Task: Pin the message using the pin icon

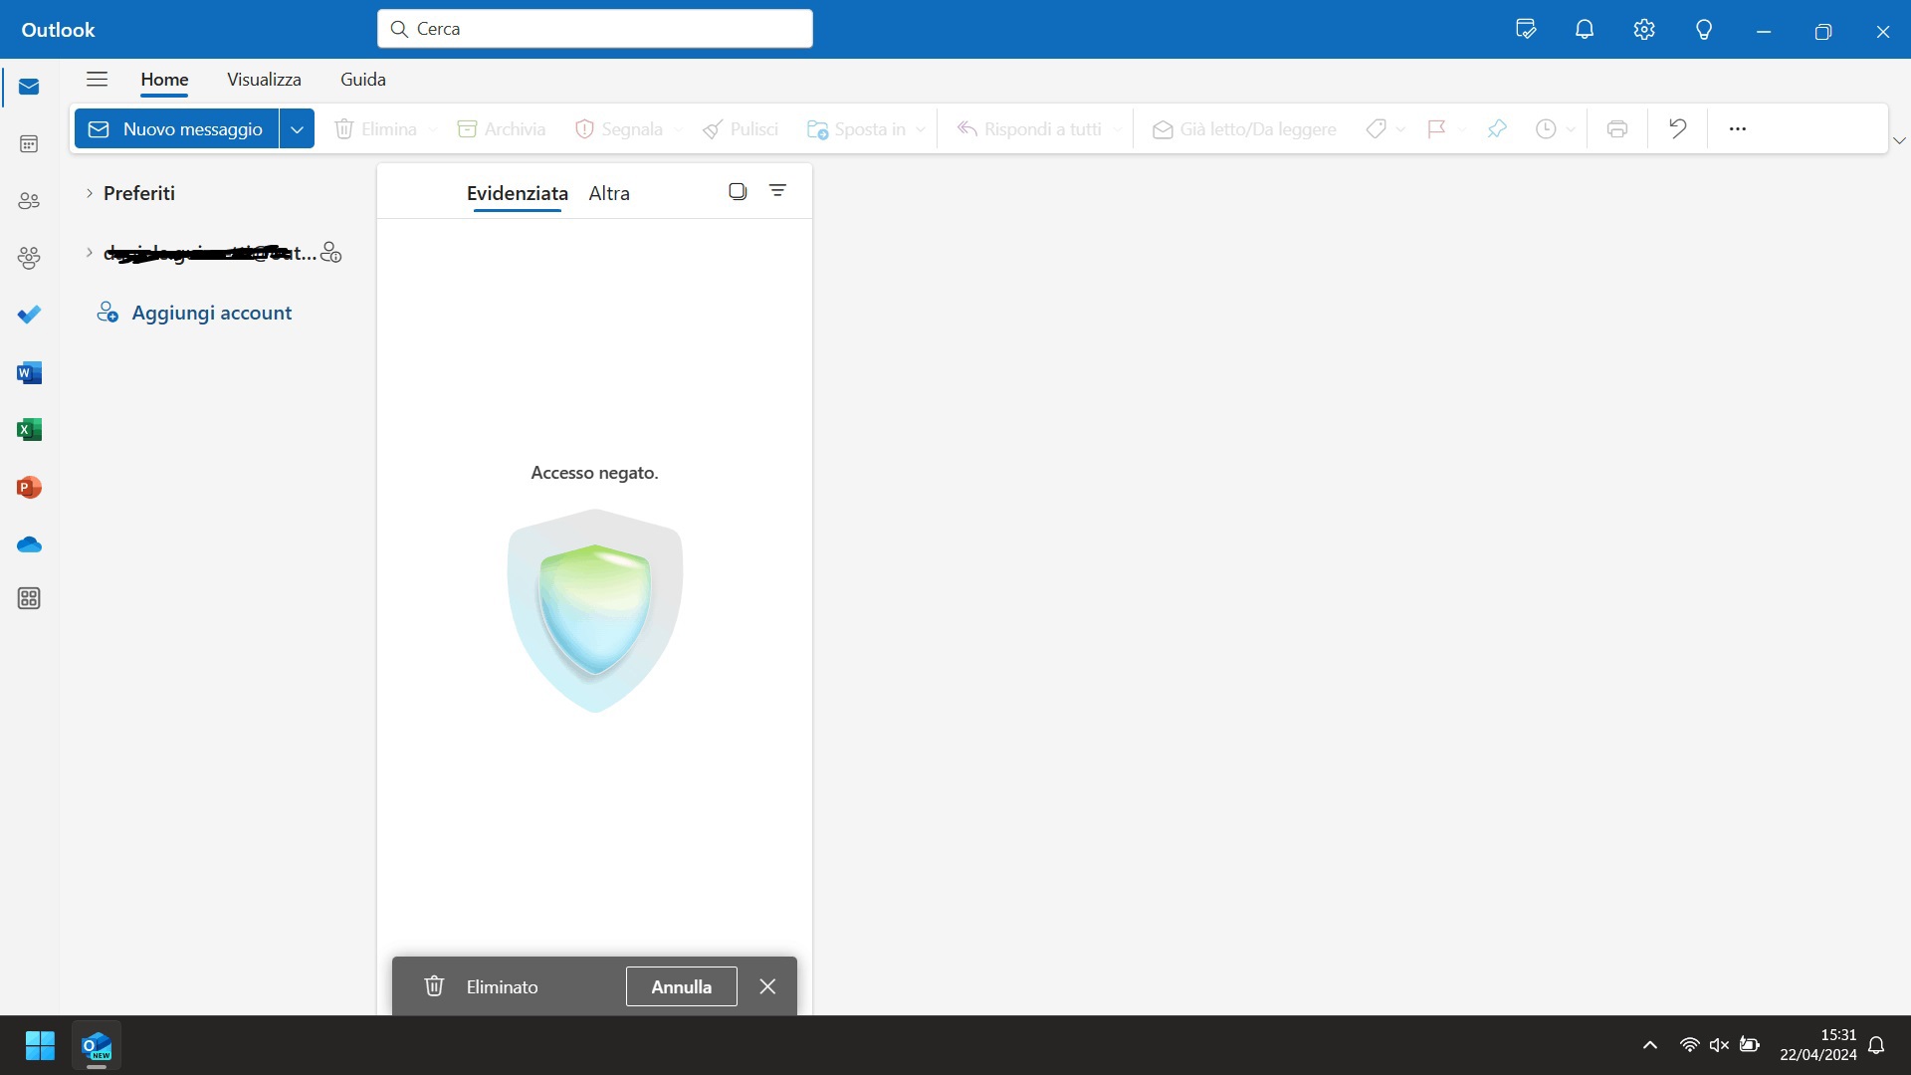Action: pos(1496,128)
